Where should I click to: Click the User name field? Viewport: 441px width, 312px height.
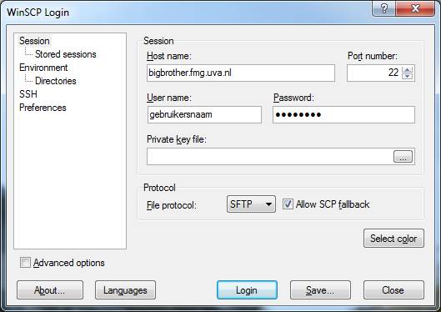point(204,114)
